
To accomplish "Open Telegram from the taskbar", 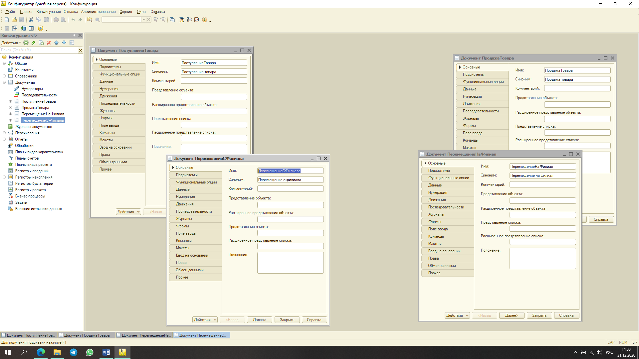I will click(x=74, y=352).
